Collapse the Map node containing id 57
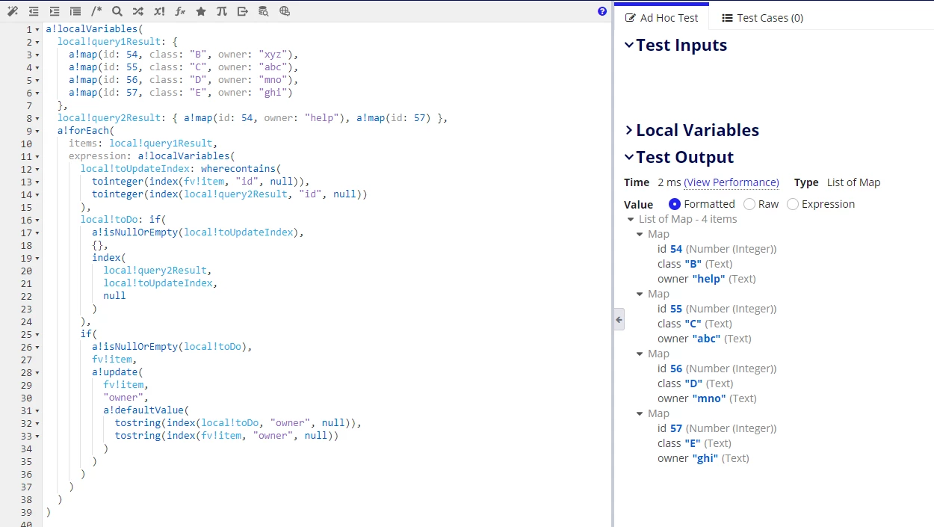934x527 pixels. click(x=640, y=413)
